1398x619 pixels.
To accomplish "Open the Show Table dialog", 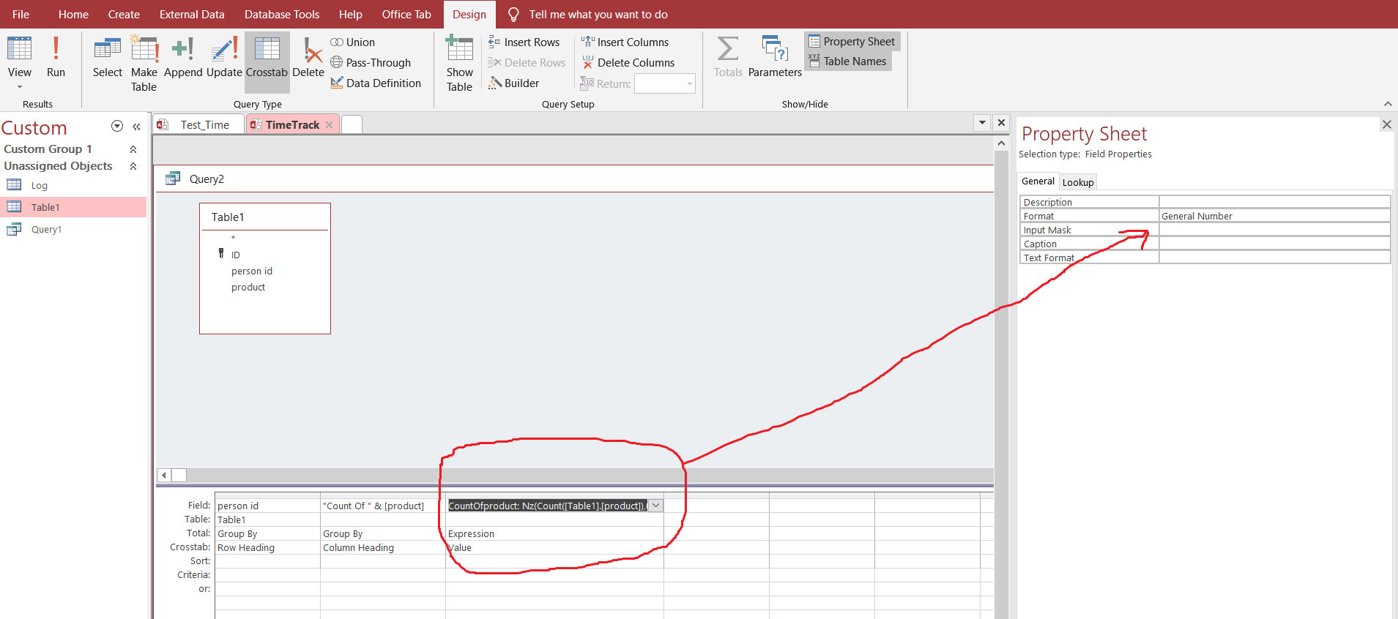I will click(x=460, y=64).
